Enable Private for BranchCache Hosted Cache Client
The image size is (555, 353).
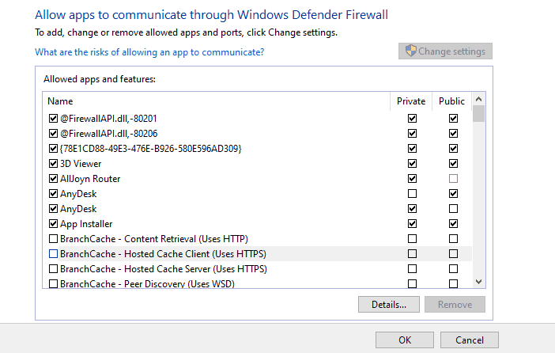coord(412,254)
